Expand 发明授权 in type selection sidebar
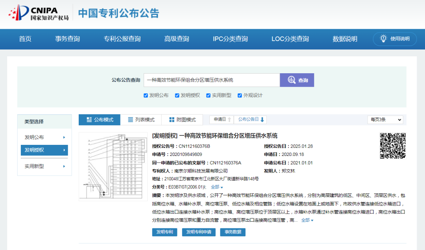425x250 pixels. (x=64, y=150)
